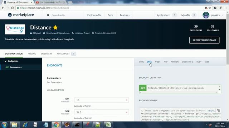Open My APIs link in header

(185, 15)
